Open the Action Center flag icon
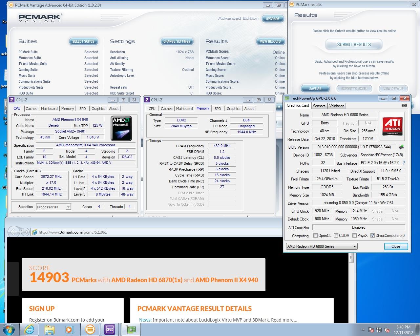The height and width of the screenshot is (336, 420). (x=371, y=330)
